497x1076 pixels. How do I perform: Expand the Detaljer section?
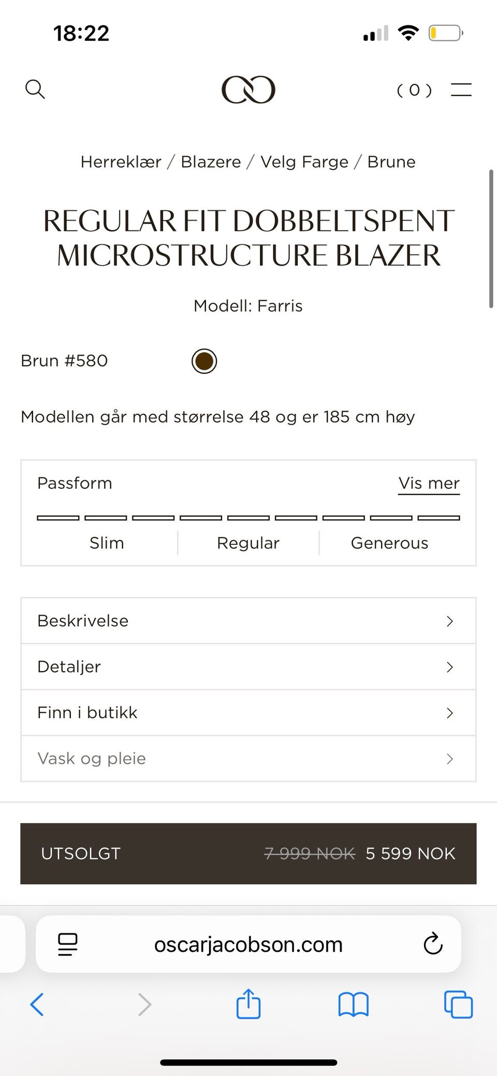[248, 667]
